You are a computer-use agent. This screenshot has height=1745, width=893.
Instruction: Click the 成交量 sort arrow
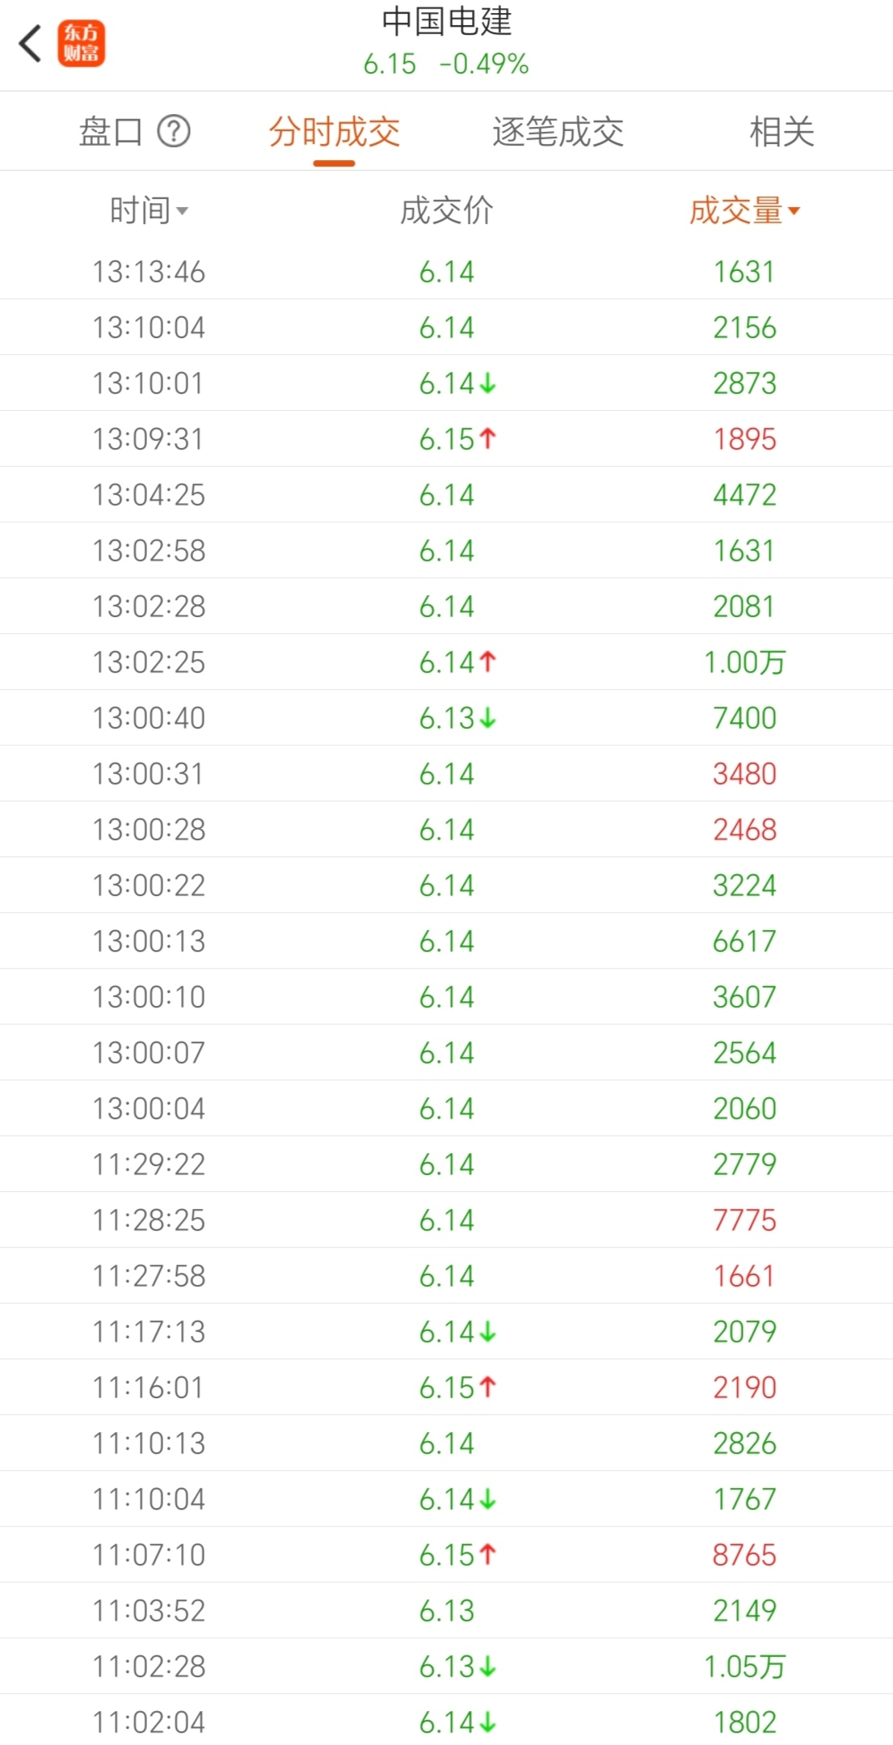pyautogui.click(x=794, y=212)
